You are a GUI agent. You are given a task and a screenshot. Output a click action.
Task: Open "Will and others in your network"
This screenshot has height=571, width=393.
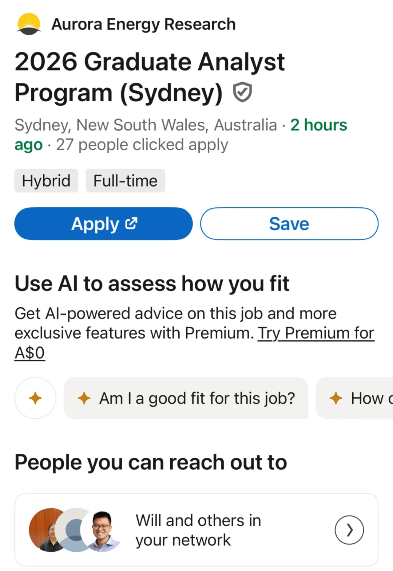point(198,530)
